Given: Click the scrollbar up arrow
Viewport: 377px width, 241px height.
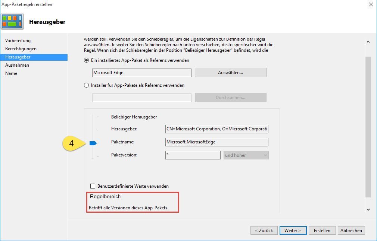Looking at the screenshot, I should click(368, 42).
